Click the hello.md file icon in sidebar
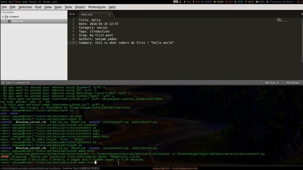This screenshot has width=303, height=170. click(x=9, y=21)
